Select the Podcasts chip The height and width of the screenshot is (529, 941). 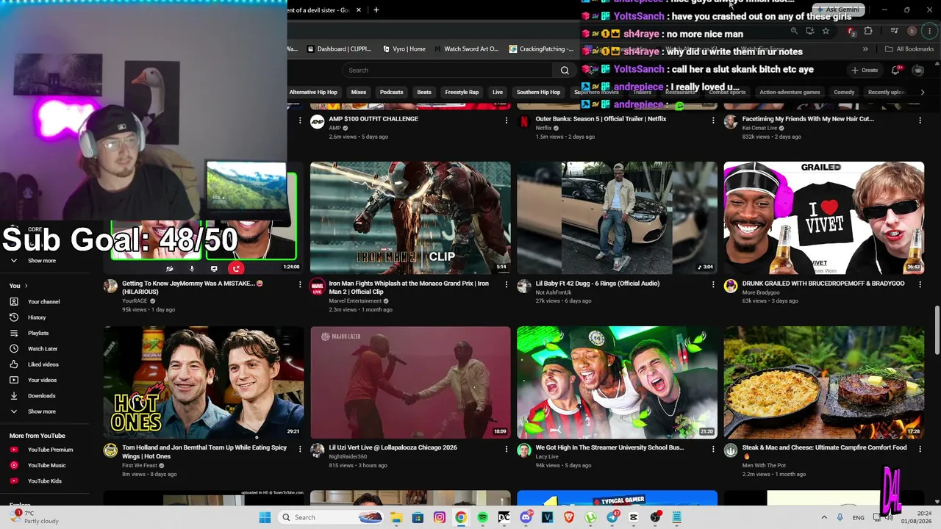[391, 93]
